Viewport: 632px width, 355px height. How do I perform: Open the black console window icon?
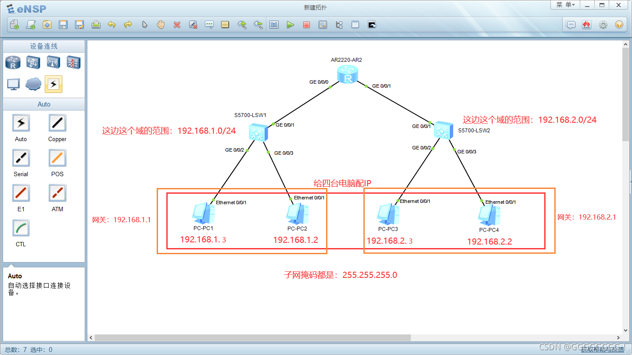click(372, 25)
